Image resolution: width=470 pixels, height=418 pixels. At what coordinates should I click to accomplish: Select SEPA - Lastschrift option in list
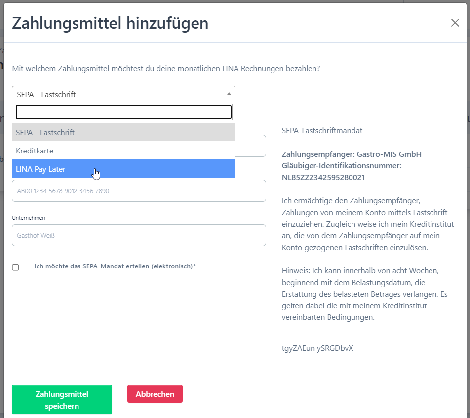click(123, 132)
